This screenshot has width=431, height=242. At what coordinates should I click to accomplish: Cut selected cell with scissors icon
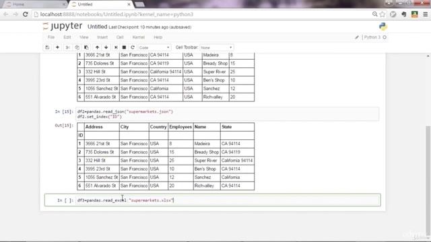pyautogui.click(x=67, y=48)
